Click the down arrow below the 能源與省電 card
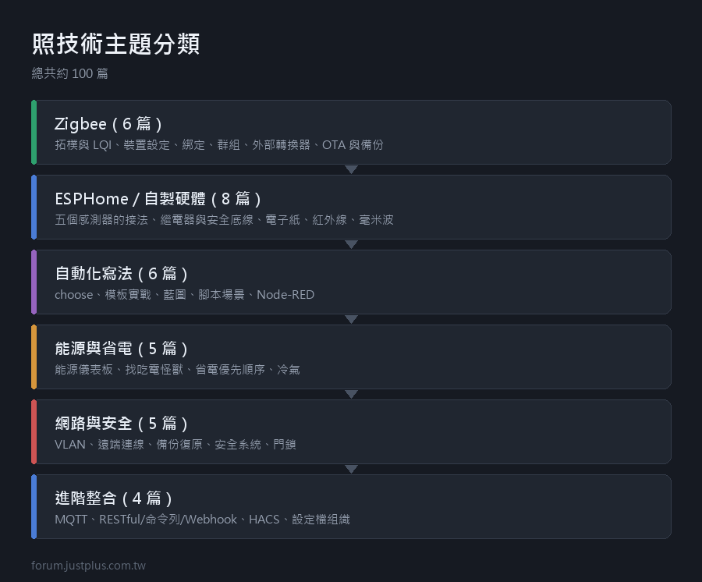 pyautogui.click(x=352, y=394)
